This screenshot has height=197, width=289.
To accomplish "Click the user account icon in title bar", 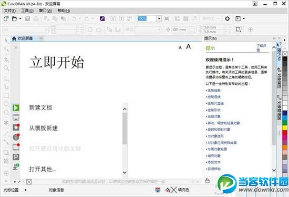I will pos(255,4).
